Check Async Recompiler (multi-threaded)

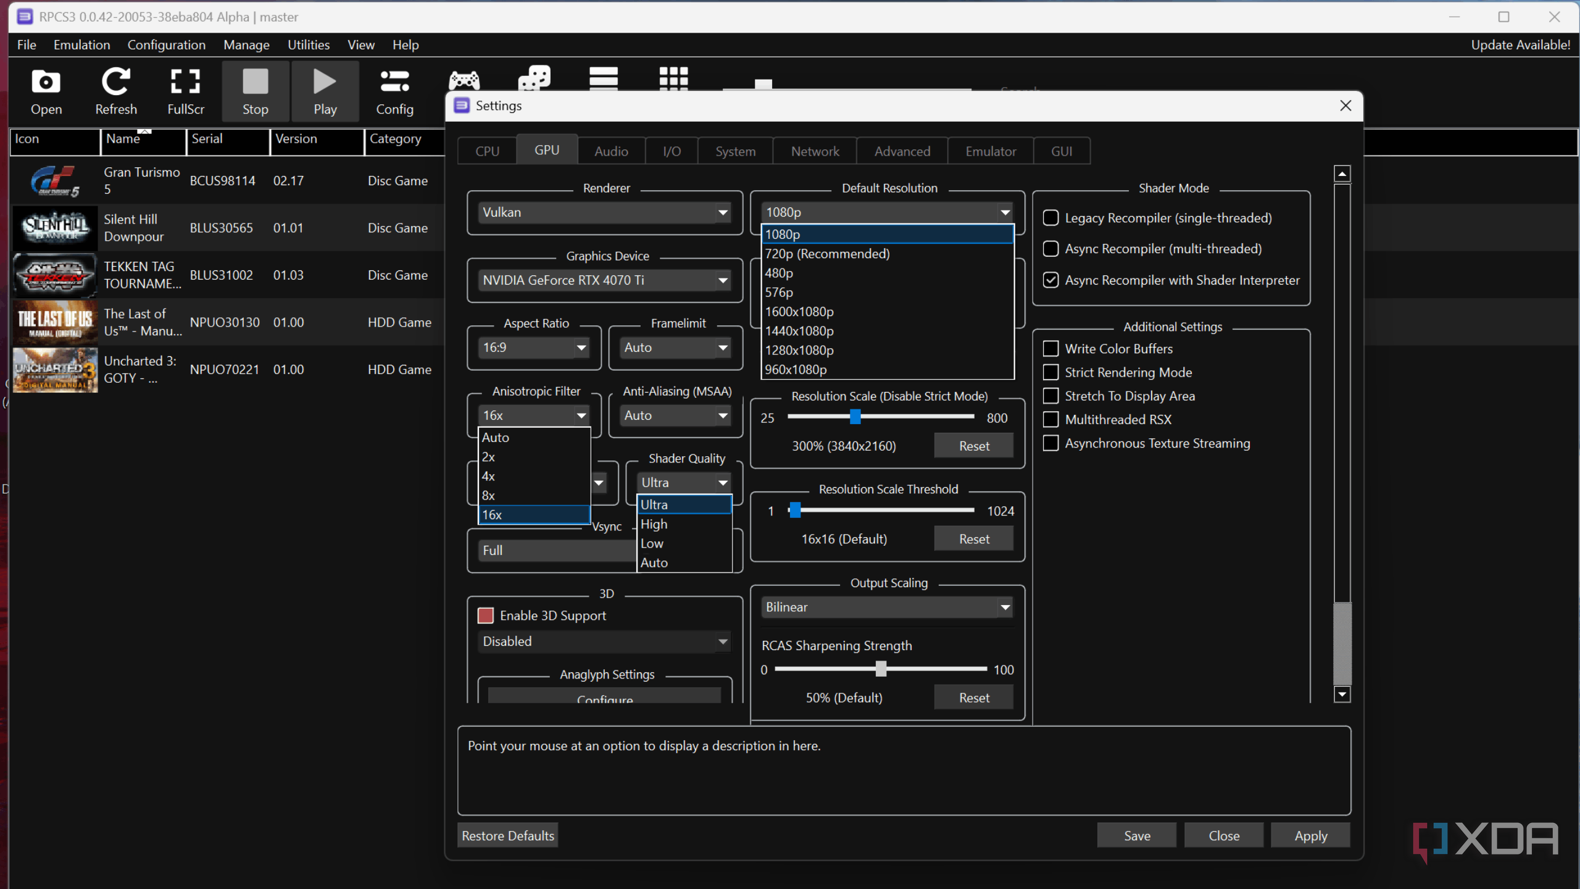pos(1050,249)
